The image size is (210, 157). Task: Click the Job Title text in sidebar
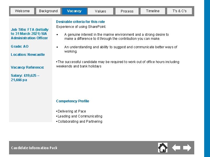tap(29, 34)
